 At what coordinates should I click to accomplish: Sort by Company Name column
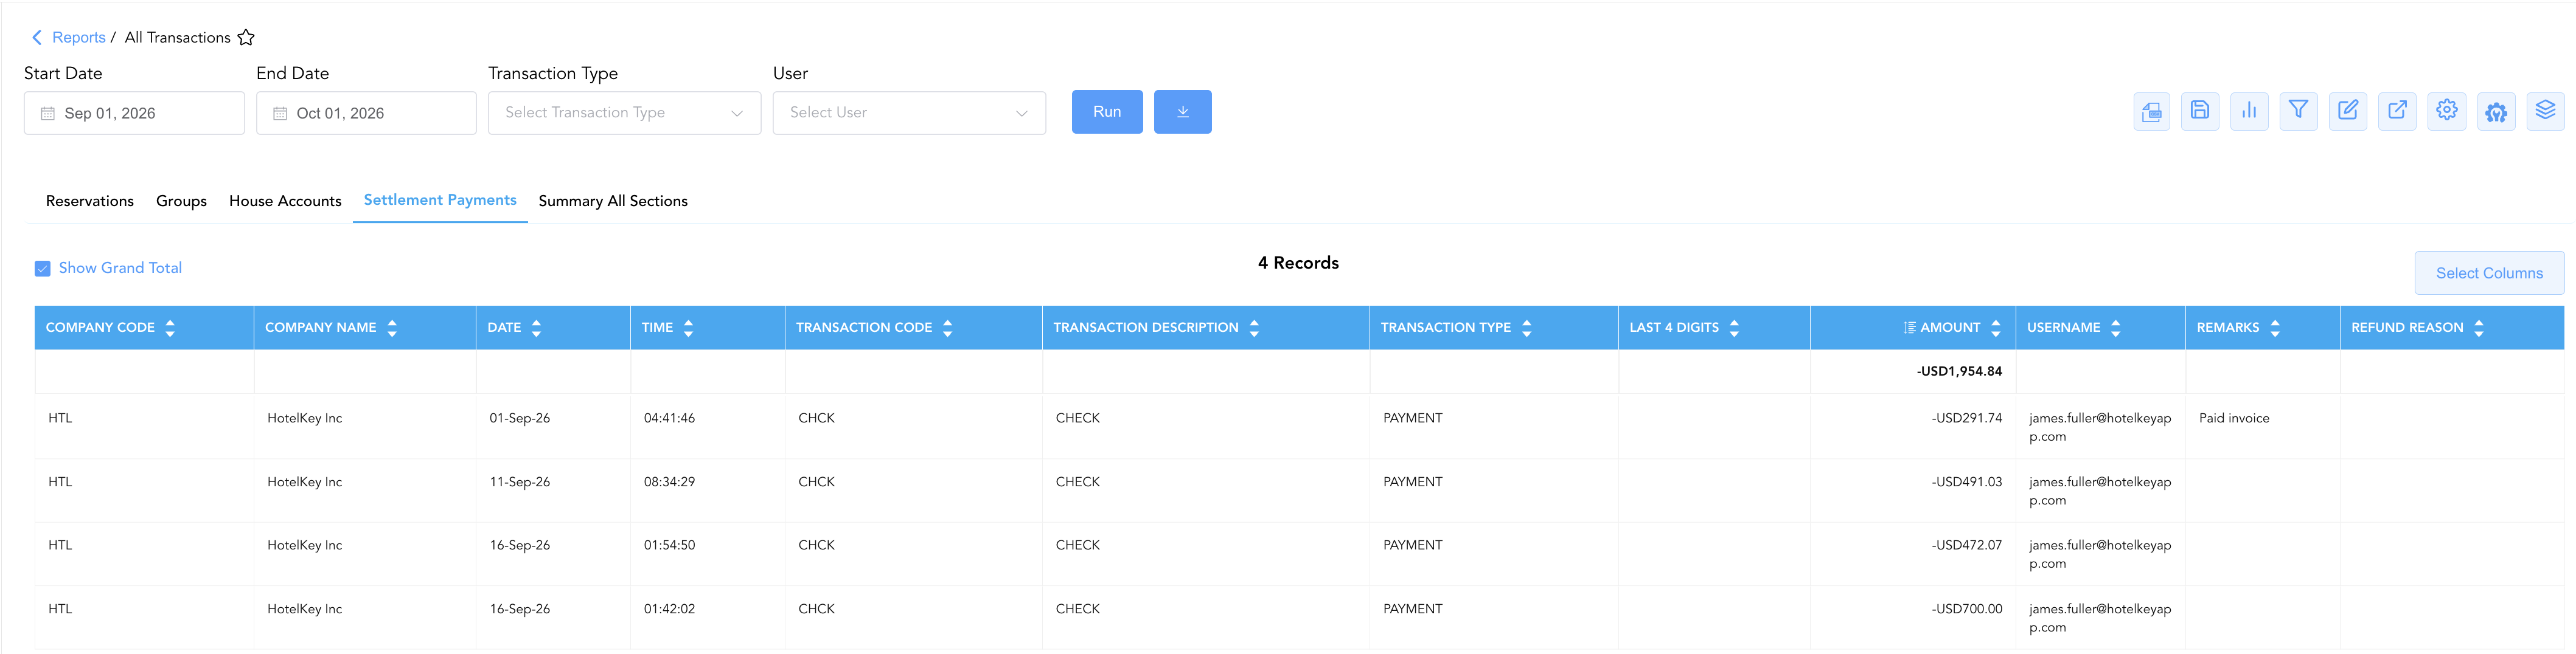(392, 328)
